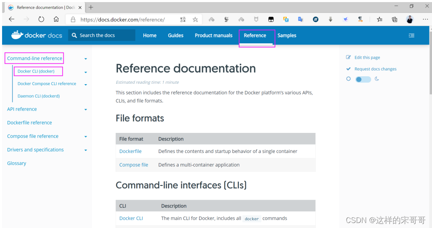Toggle the light/dark theme switch
Viewport: 432px width, 228px height.
[x=363, y=79]
